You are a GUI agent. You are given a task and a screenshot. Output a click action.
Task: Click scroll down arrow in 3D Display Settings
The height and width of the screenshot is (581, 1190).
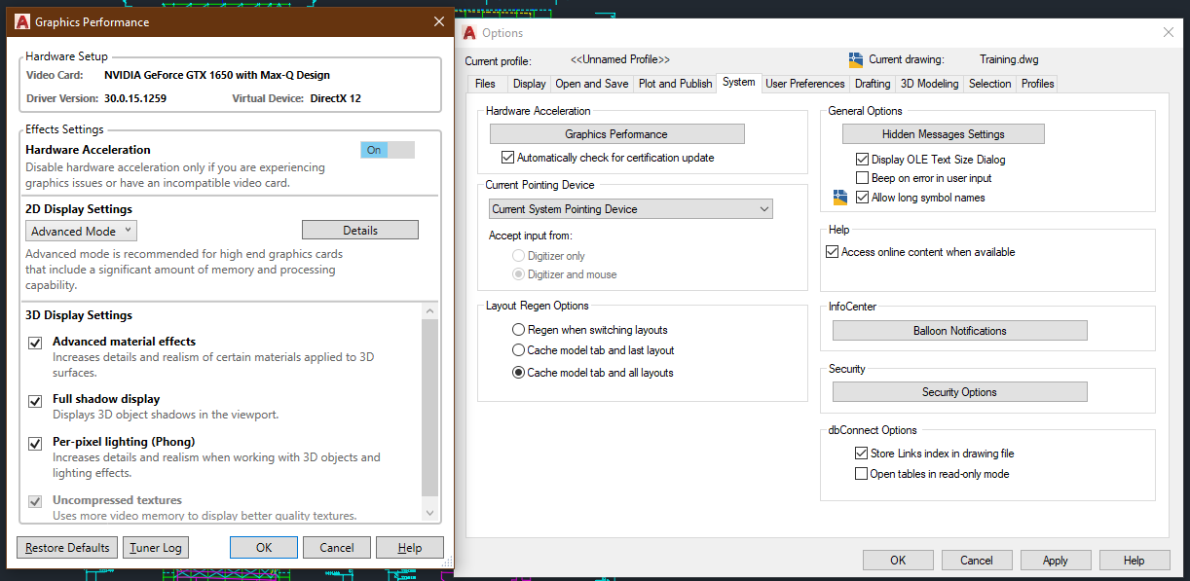pyautogui.click(x=430, y=513)
